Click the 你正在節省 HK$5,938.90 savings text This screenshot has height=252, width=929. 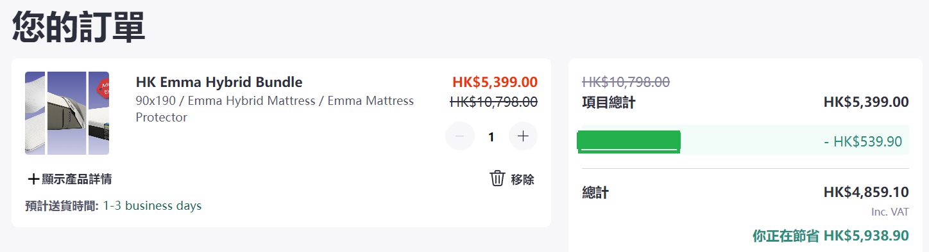tap(831, 235)
